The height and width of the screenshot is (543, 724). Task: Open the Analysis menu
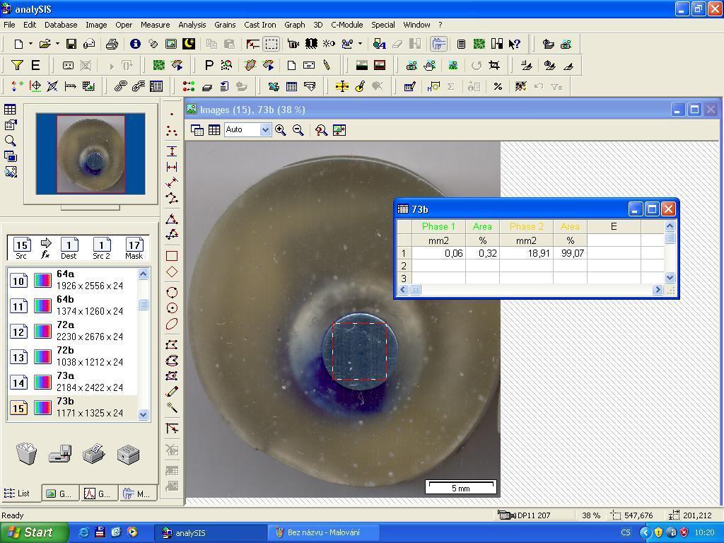(192, 25)
